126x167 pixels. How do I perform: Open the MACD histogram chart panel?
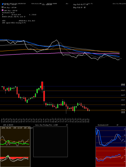click(15, 157)
